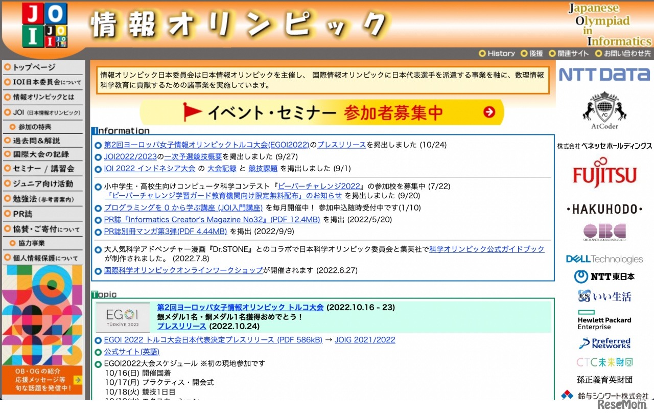The height and width of the screenshot is (416, 654).
Task: Open 参加の特典 sidebar sub-item
Action: [x=42, y=127]
